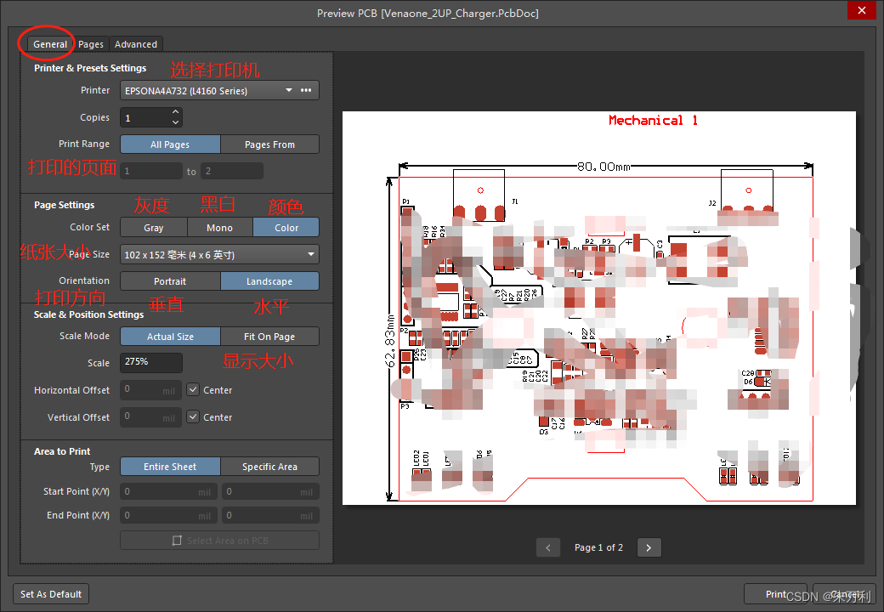Screen dimensions: 884x612
Task: Go to previous preview page arrow
Action: (548, 547)
